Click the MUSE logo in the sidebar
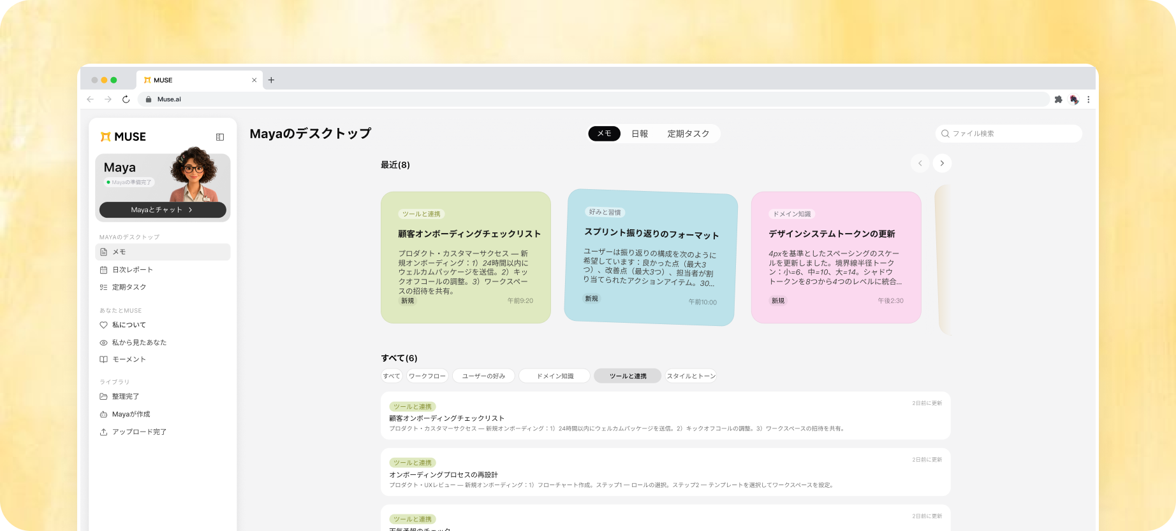The image size is (1176, 531). tap(123, 137)
